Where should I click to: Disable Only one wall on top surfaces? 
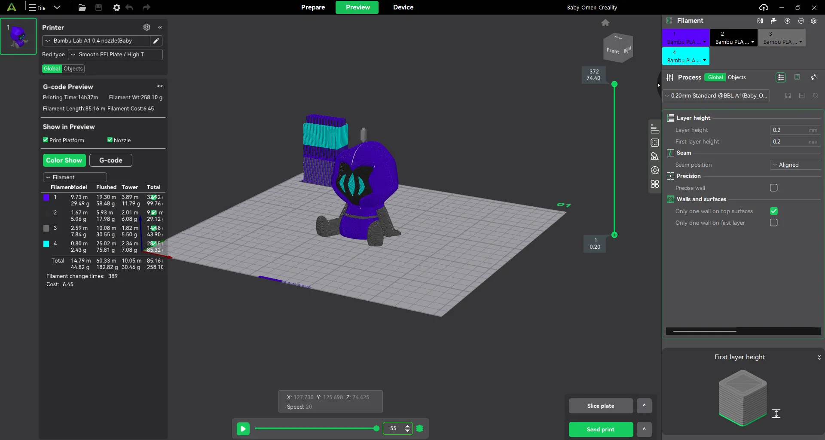(x=774, y=211)
